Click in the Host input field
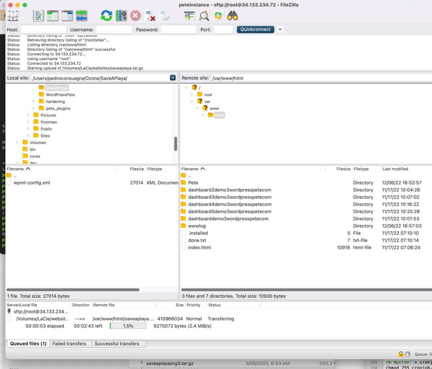Image resolution: width=432 pixels, height=369 pixels. (x=43, y=30)
